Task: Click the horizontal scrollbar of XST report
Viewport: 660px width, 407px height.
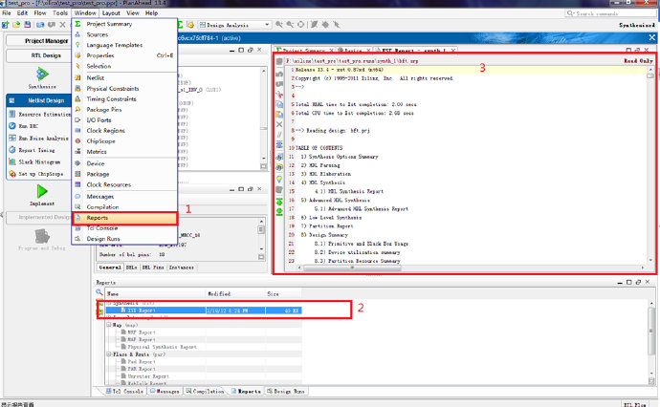Action: point(352,268)
